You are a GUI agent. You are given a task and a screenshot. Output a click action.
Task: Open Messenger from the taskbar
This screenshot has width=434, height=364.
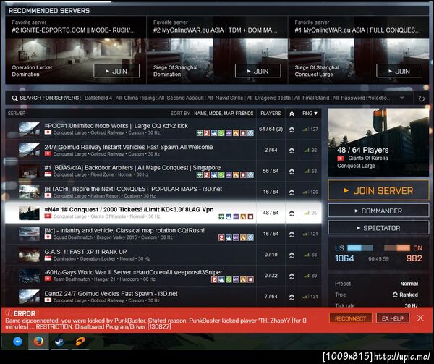[x=17, y=342]
